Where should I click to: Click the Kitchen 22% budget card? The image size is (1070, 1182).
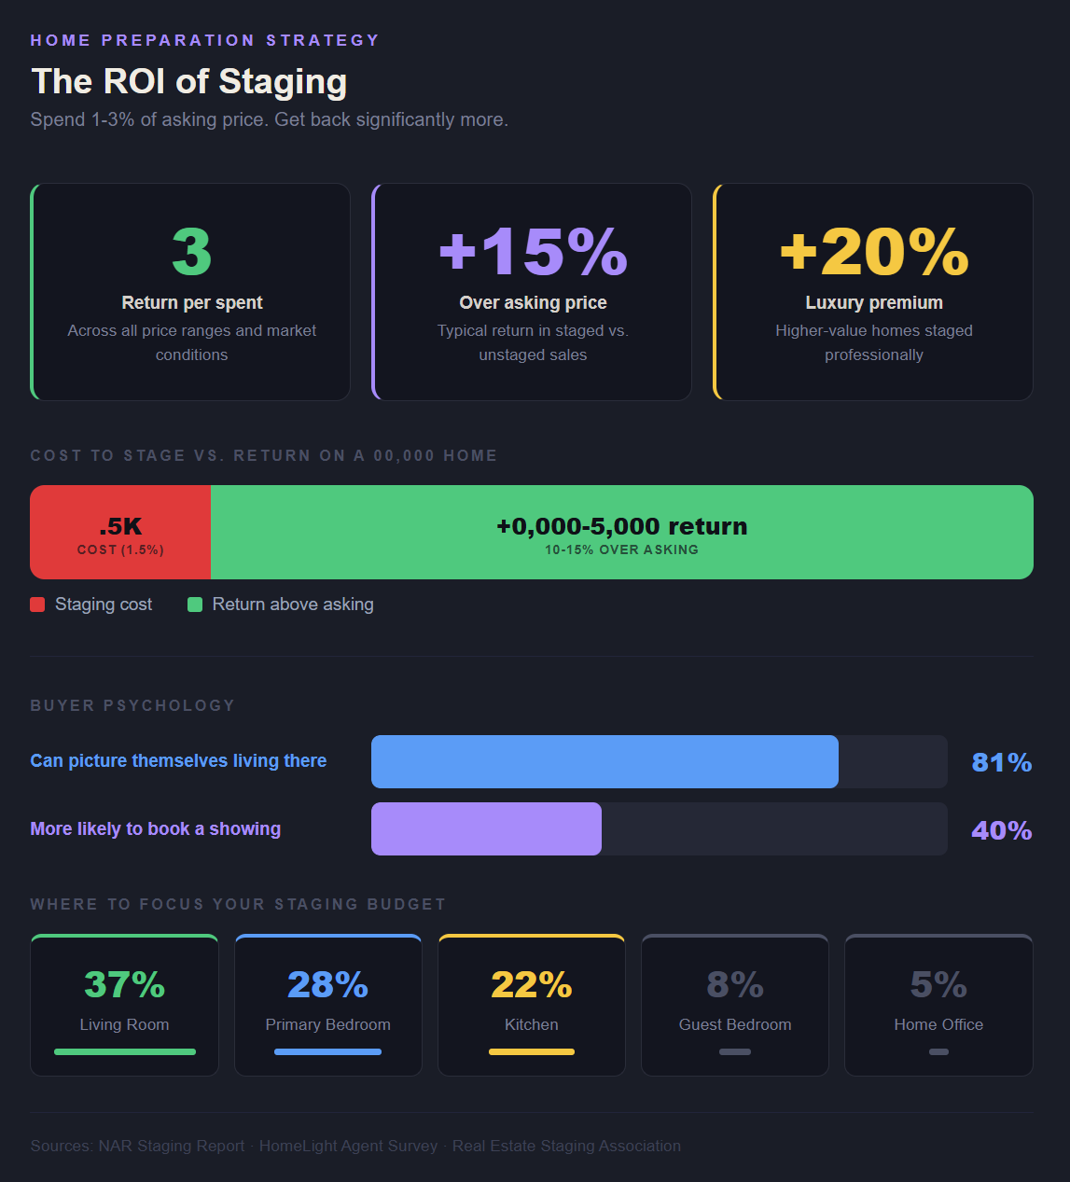pos(531,1005)
